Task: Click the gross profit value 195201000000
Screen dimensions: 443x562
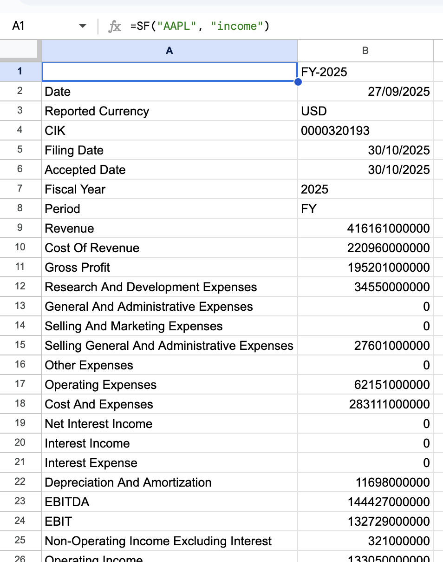Action: coord(365,267)
